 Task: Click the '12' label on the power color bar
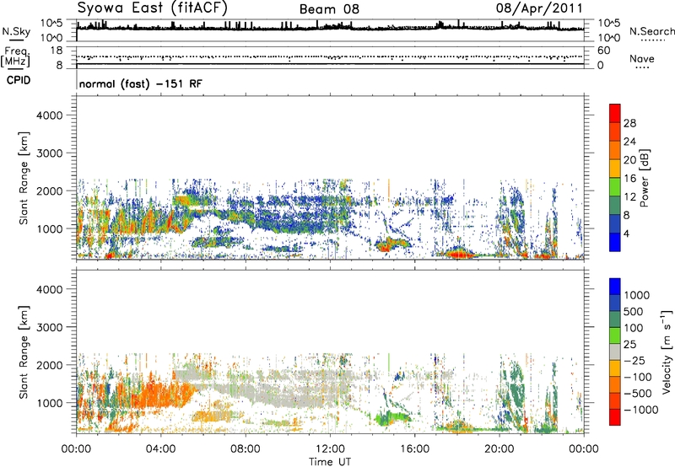(x=629, y=197)
